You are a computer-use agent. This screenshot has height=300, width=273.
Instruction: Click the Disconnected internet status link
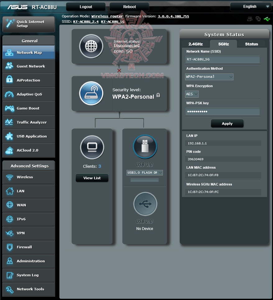coord(127,46)
